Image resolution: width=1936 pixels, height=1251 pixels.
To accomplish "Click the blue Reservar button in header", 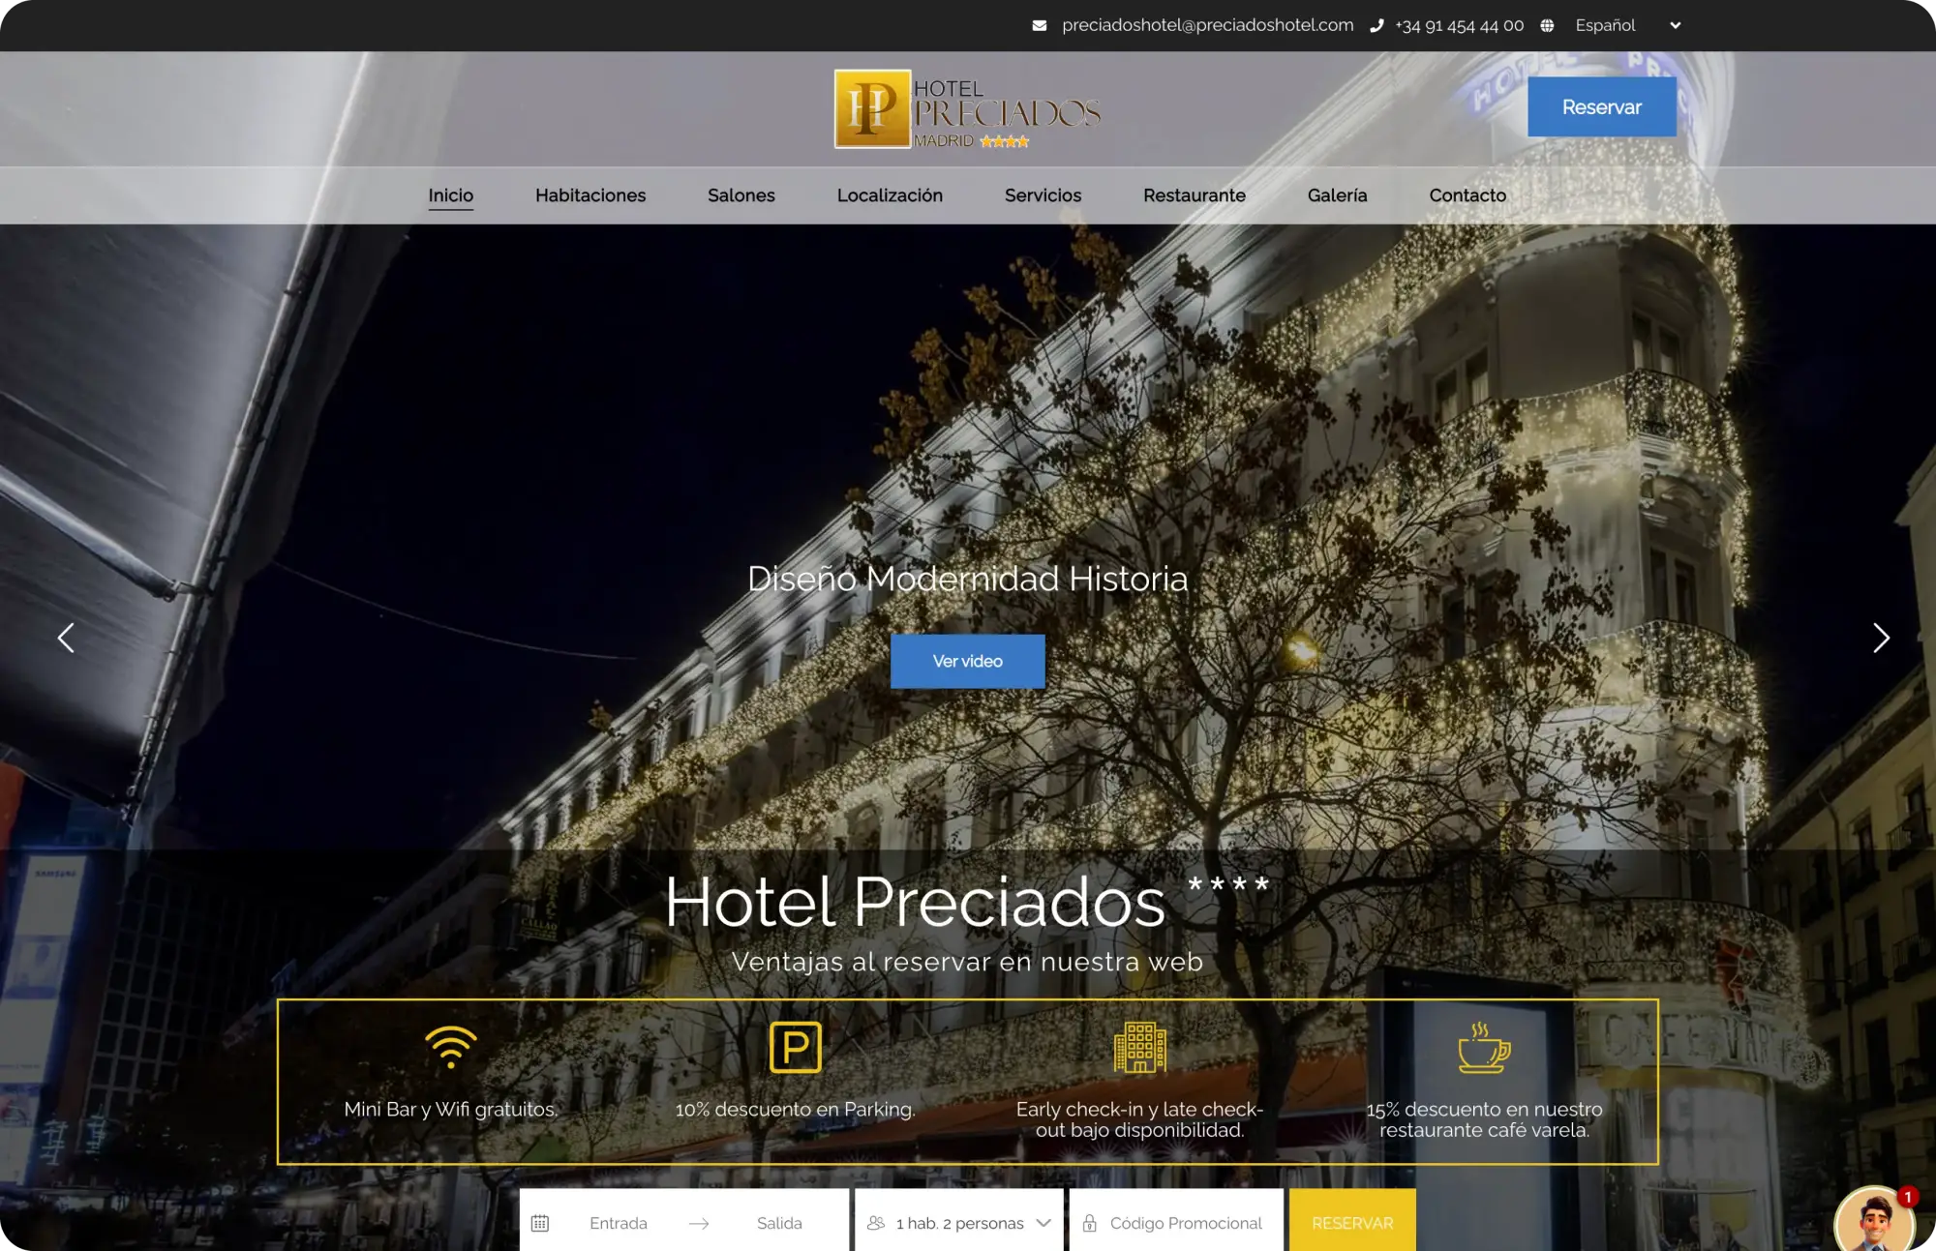I will [1602, 107].
